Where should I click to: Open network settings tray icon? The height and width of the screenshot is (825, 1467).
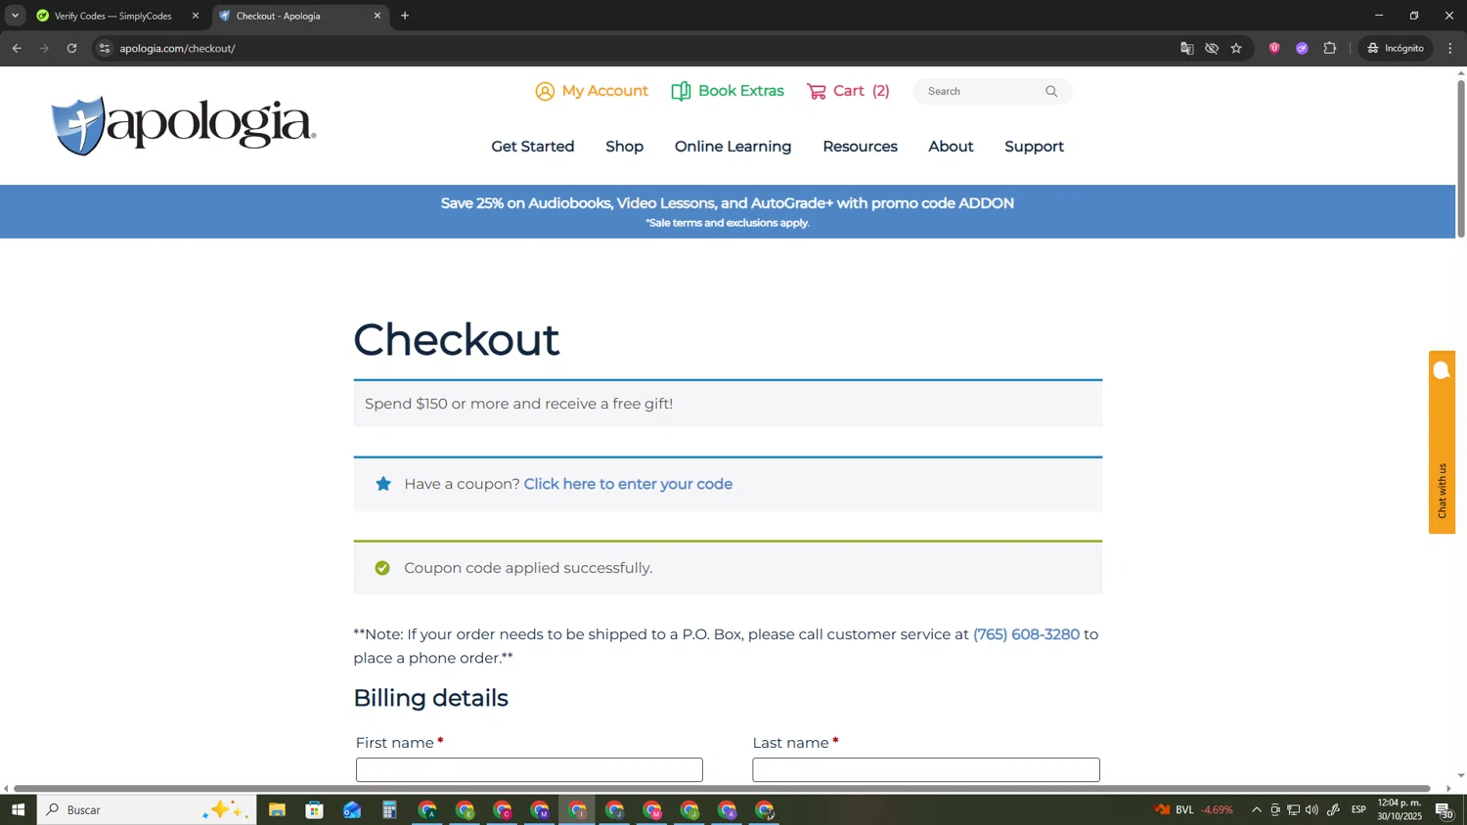pyautogui.click(x=1294, y=809)
